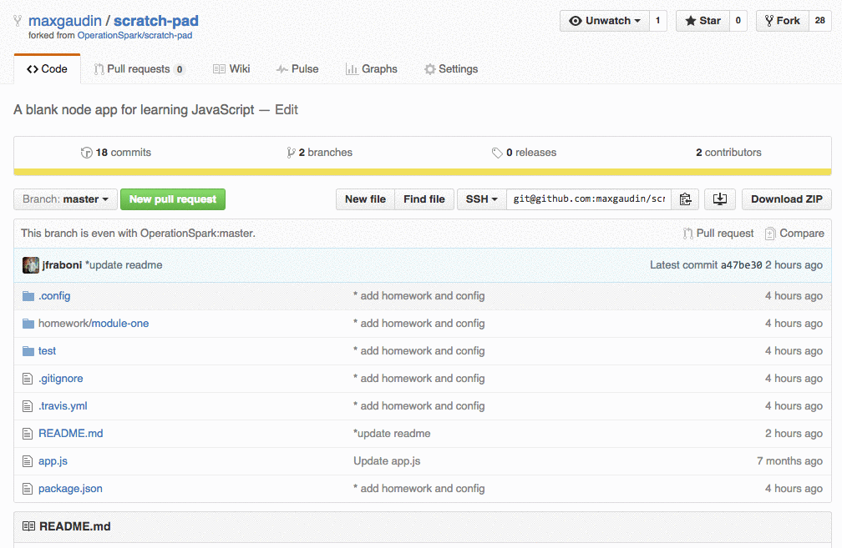This screenshot has width=842, height=548.
Task: View the 2 branches link
Action: (x=319, y=153)
